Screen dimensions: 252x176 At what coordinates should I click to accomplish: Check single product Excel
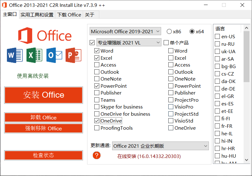tap(171, 58)
